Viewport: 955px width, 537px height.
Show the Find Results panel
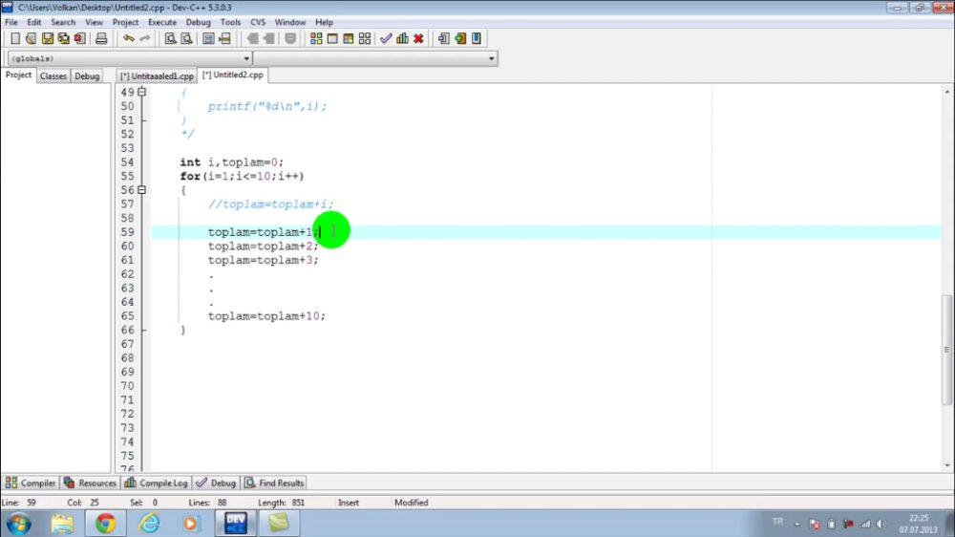[x=274, y=483]
